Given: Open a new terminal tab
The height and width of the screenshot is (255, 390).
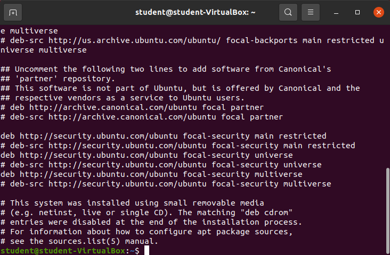Looking at the screenshot, I should click(x=13, y=12).
